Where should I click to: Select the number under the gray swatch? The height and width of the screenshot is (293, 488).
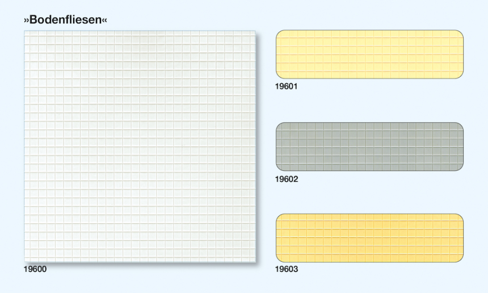tap(286, 179)
